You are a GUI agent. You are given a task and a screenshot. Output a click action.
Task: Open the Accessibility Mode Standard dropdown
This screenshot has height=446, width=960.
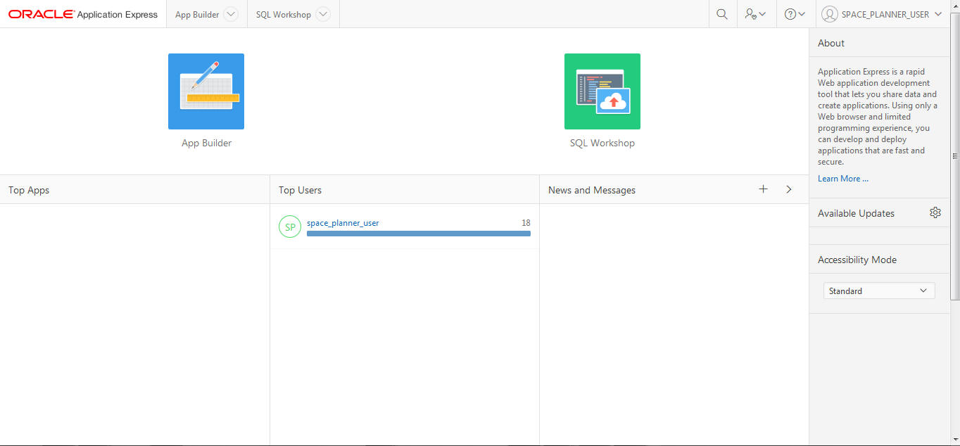click(x=879, y=291)
